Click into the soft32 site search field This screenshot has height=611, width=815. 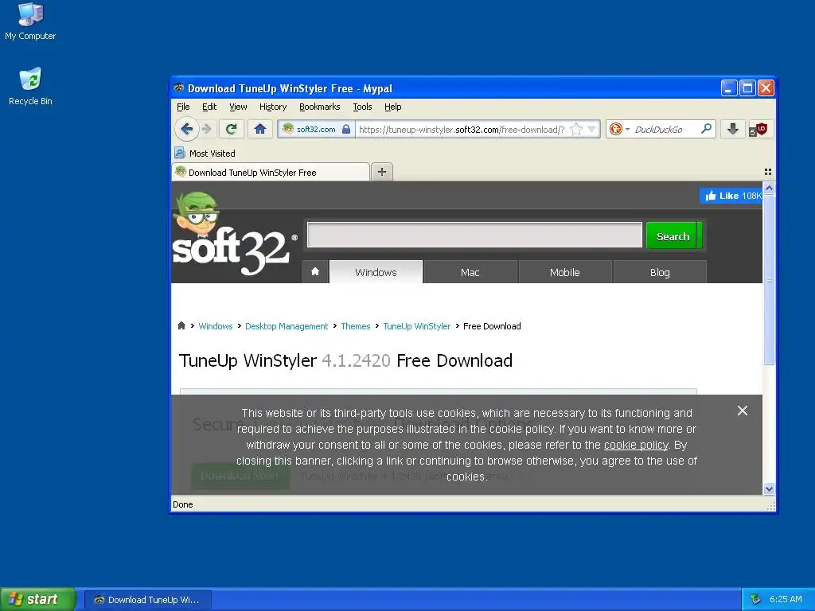pyautogui.click(x=474, y=235)
